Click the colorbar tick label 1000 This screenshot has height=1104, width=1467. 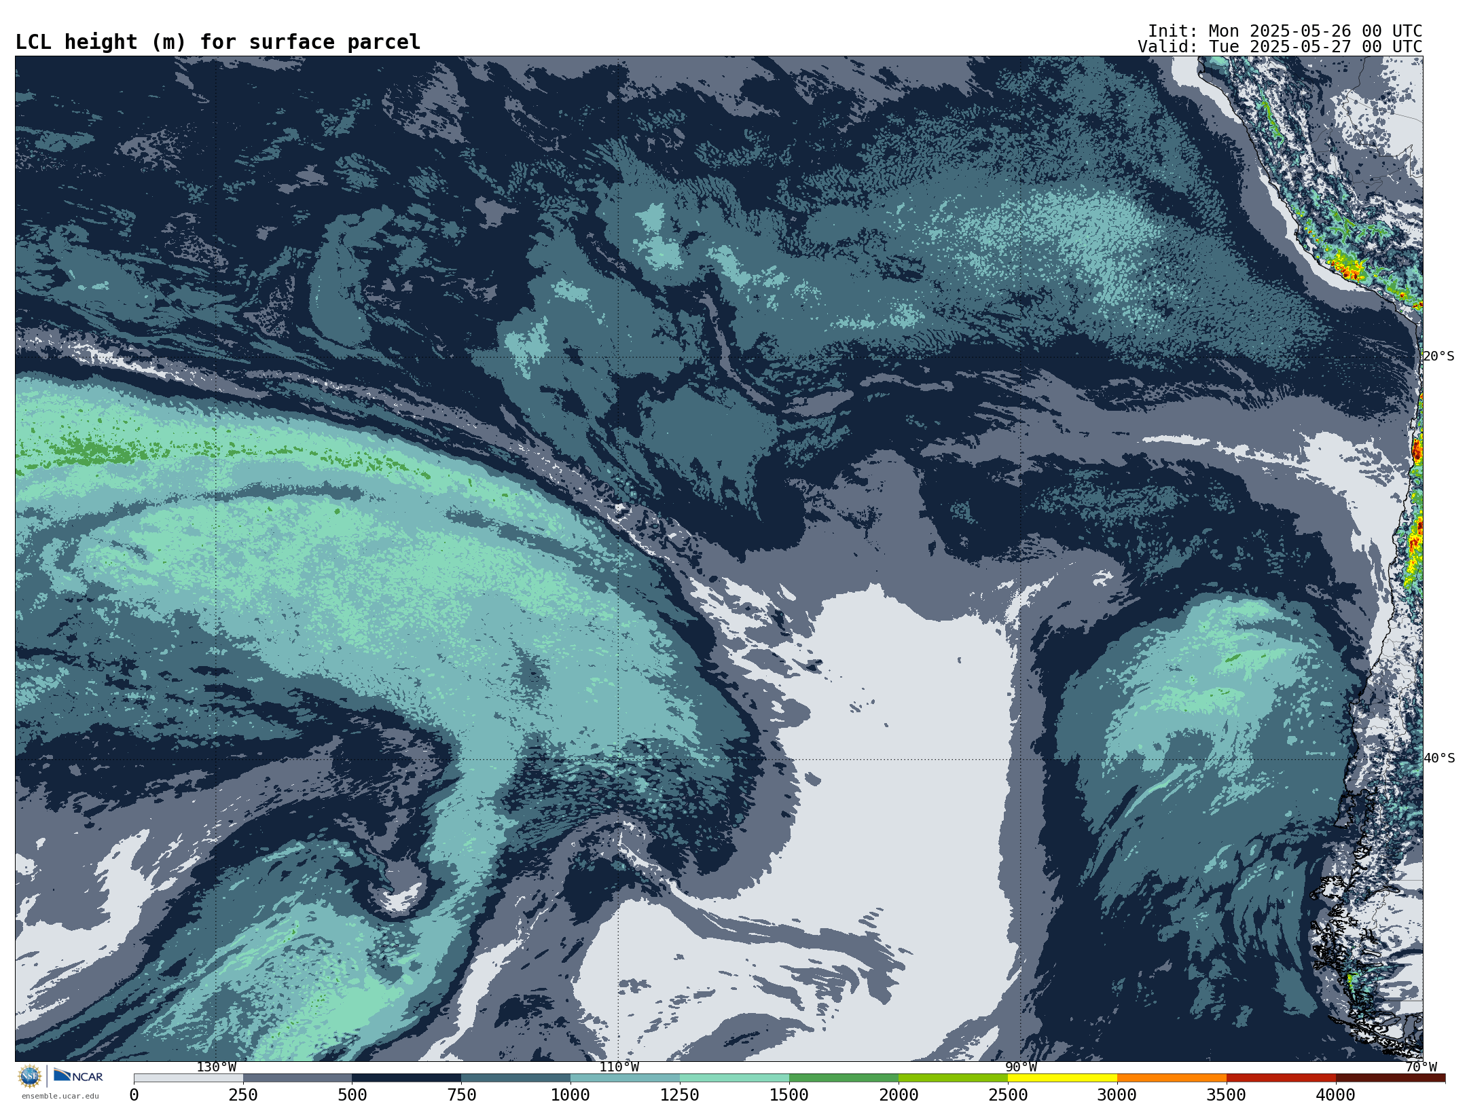point(570,1095)
